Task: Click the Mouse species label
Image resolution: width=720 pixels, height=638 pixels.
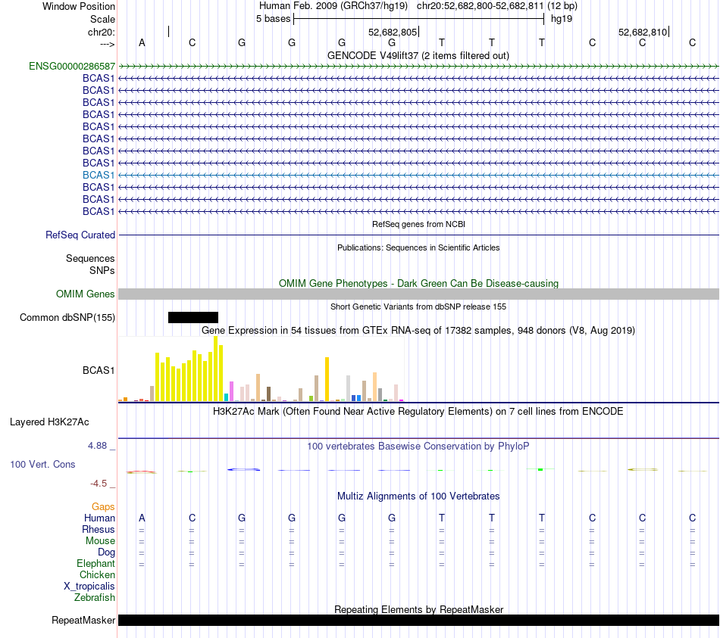Action: click(x=100, y=541)
